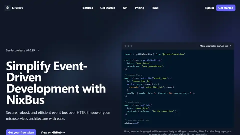Click the Simplify Event-Driven Development headline
The width and height of the screenshot is (240, 135).
tap(56, 83)
